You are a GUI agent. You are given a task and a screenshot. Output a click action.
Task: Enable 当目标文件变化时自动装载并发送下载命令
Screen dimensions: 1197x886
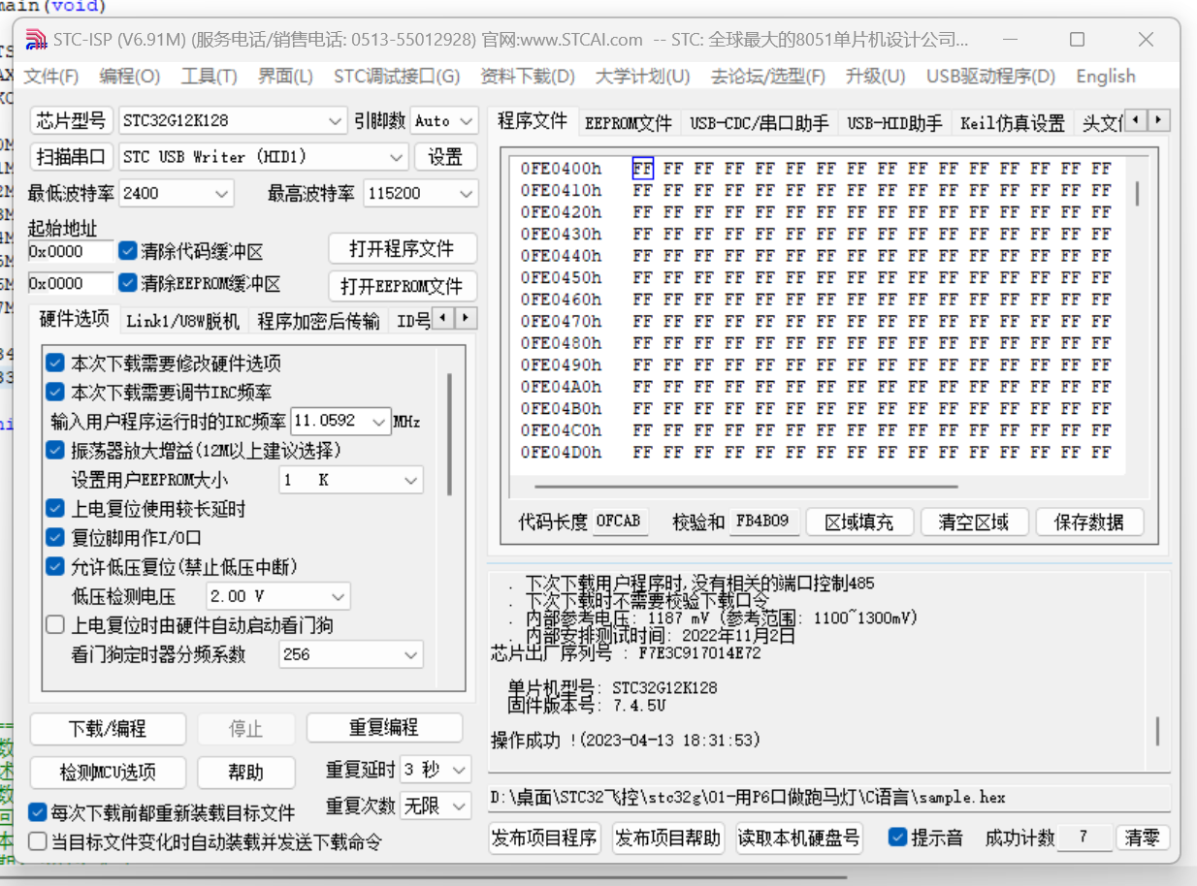(x=38, y=841)
